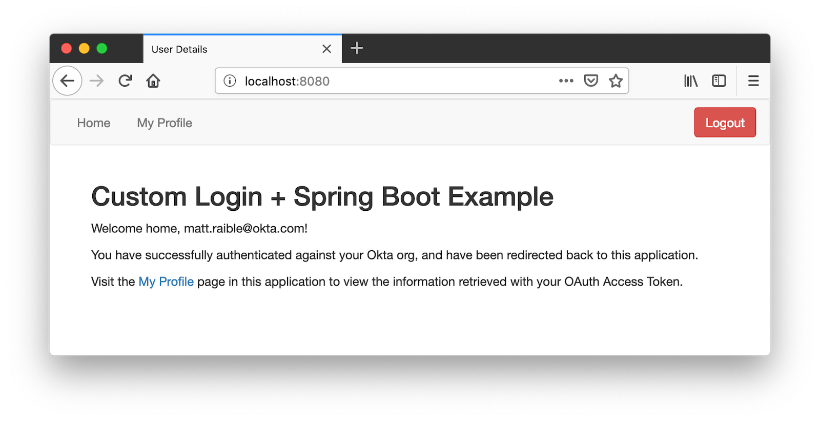820x421 pixels.
Task: Reload the current page
Action: (x=125, y=81)
